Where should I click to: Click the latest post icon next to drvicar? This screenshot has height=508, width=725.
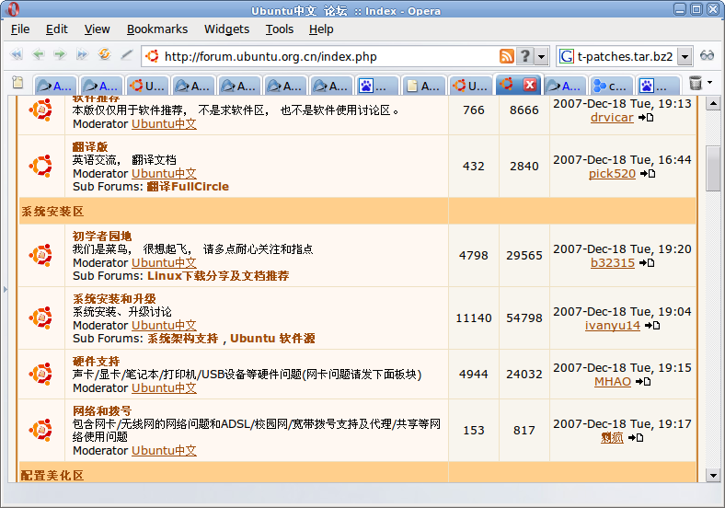pyautogui.click(x=647, y=118)
